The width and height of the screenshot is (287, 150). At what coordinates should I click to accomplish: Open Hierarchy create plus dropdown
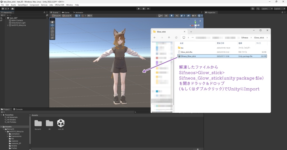click(x=3, y=15)
